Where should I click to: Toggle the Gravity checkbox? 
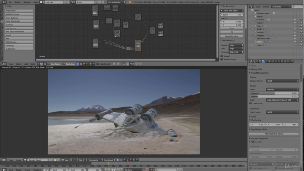(253, 120)
